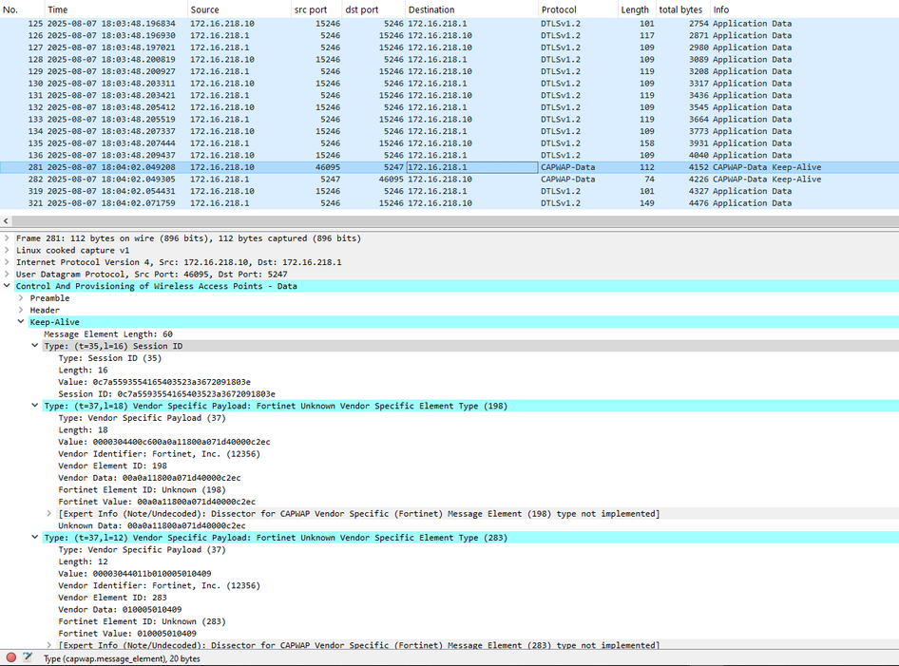Select packet number 125 row
899x666 pixels.
pos(449,24)
